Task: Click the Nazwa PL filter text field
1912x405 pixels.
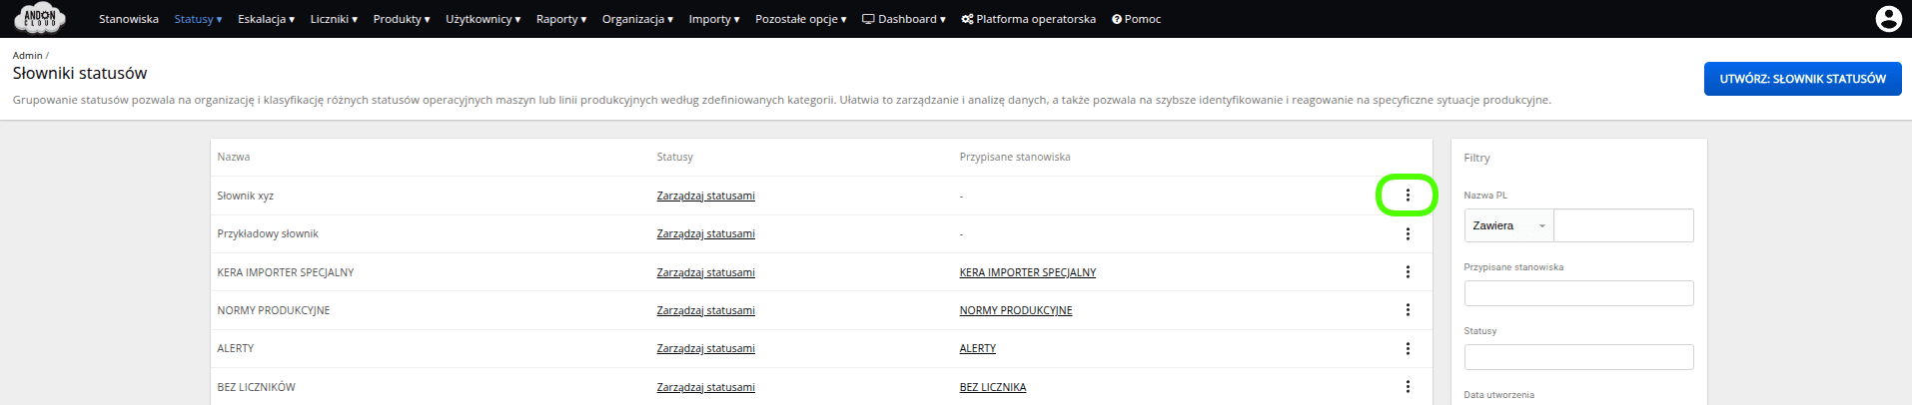Action: pos(1623,225)
